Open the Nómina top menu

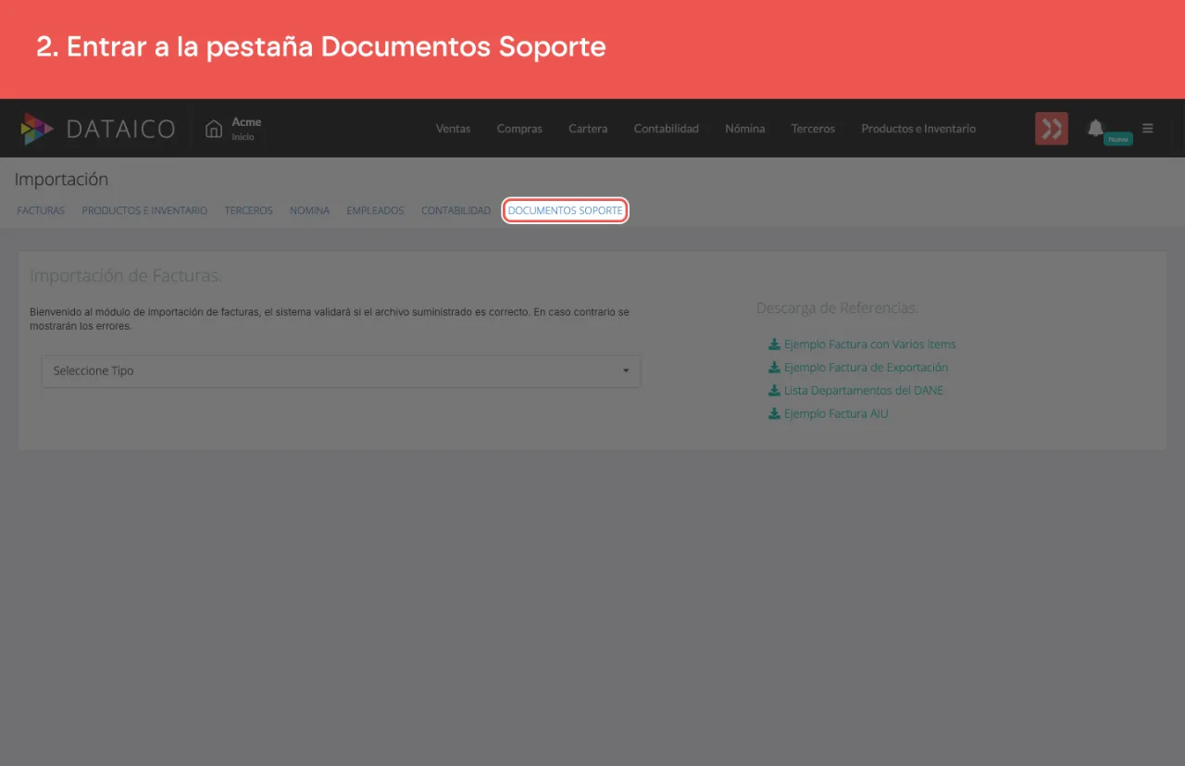[745, 129]
